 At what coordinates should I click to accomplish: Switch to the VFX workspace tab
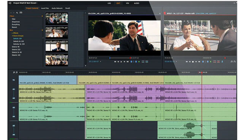pos(127,3)
